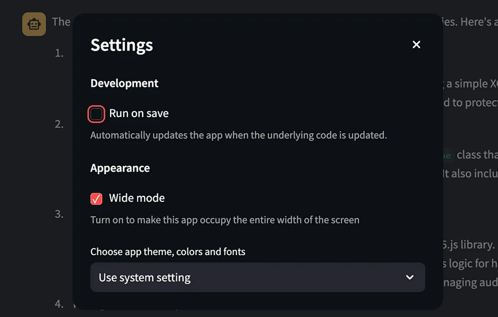This screenshot has width=498, height=317.
Task: Click the 'Run on save' label text
Action: click(139, 113)
